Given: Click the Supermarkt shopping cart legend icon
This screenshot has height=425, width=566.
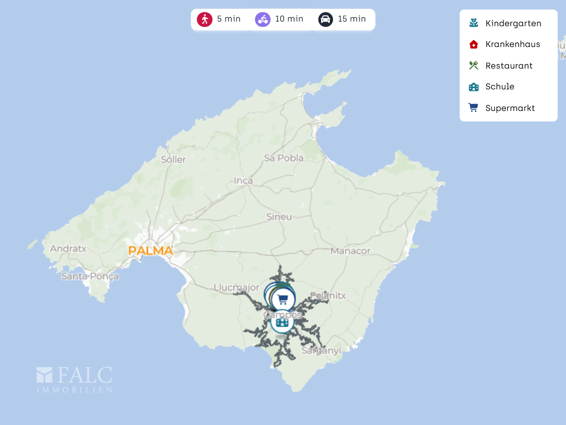Looking at the screenshot, I should [x=474, y=108].
